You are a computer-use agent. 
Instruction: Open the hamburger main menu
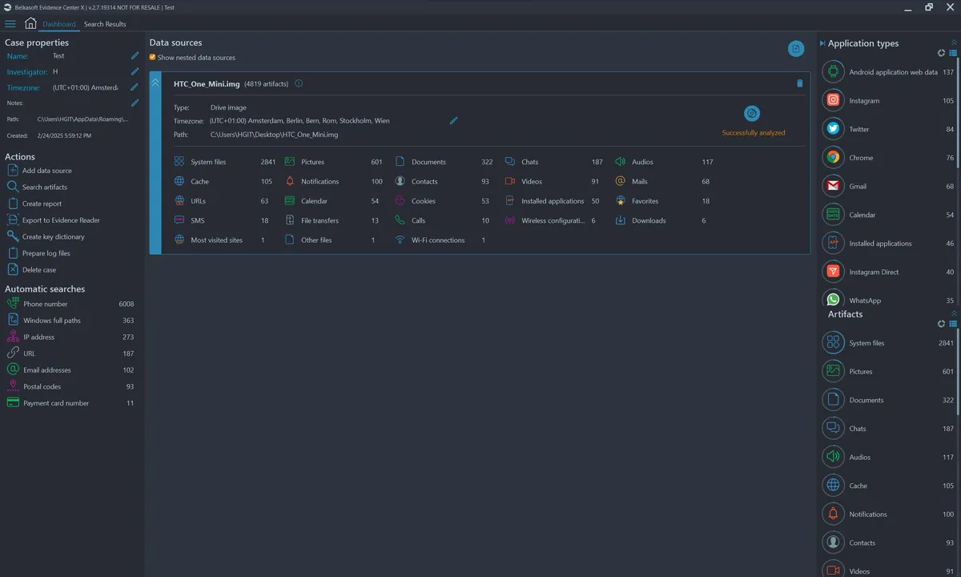[x=10, y=24]
